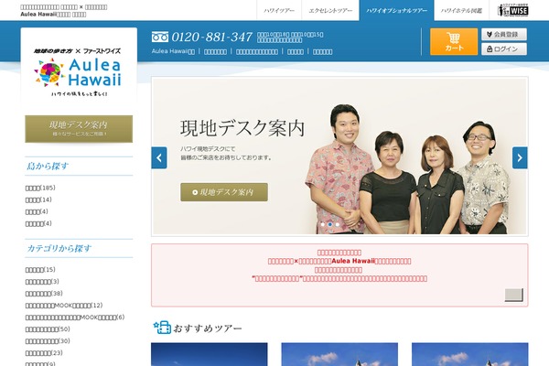Click the free-dial phone icon beside 0120-881-347
549x366 pixels.
[x=160, y=37]
